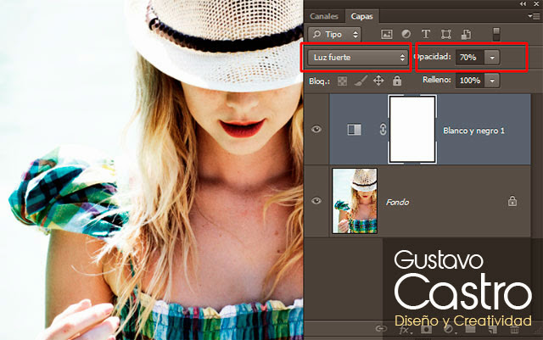Image resolution: width=543 pixels, height=340 pixels.
Task: Open the Luz fuerte blend mode dropdown
Action: (x=357, y=58)
